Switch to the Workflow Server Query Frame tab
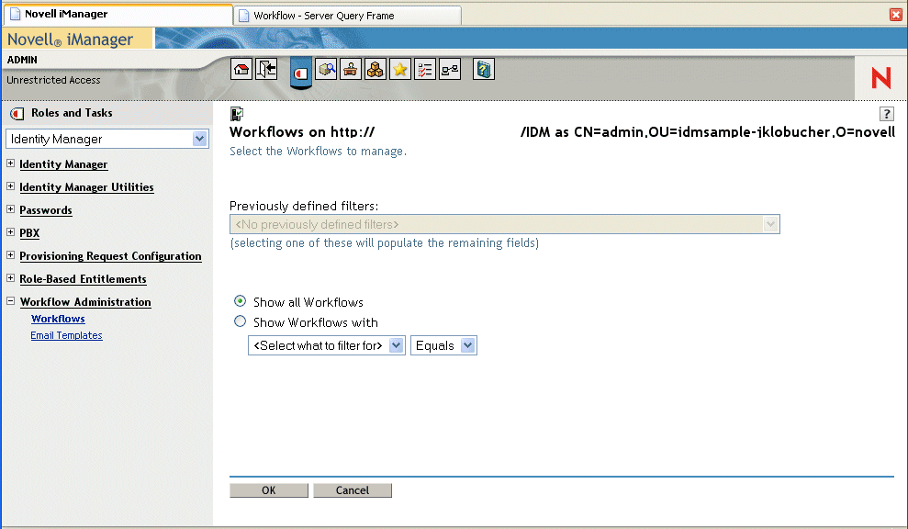Screen dimensions: 908x529 (346, 15)
